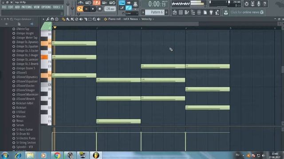This screenshot has width=284, height=159.
Task: Select the Playback speaker tool
Action: 99,19
